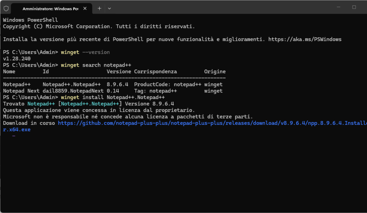
Task: Click the Copyright Microsoft Corporation line
Action: pos(99,27)
